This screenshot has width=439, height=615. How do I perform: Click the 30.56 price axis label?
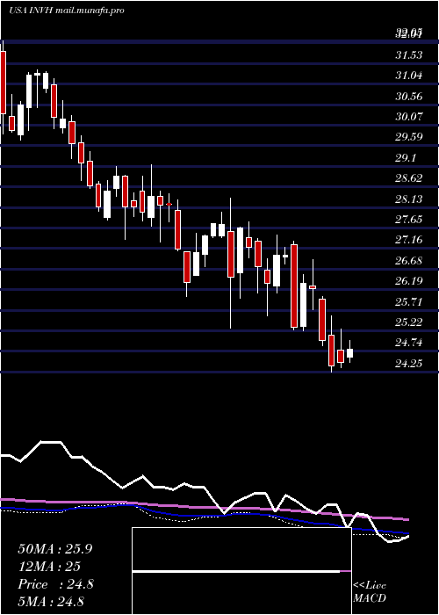coord(409,96)
